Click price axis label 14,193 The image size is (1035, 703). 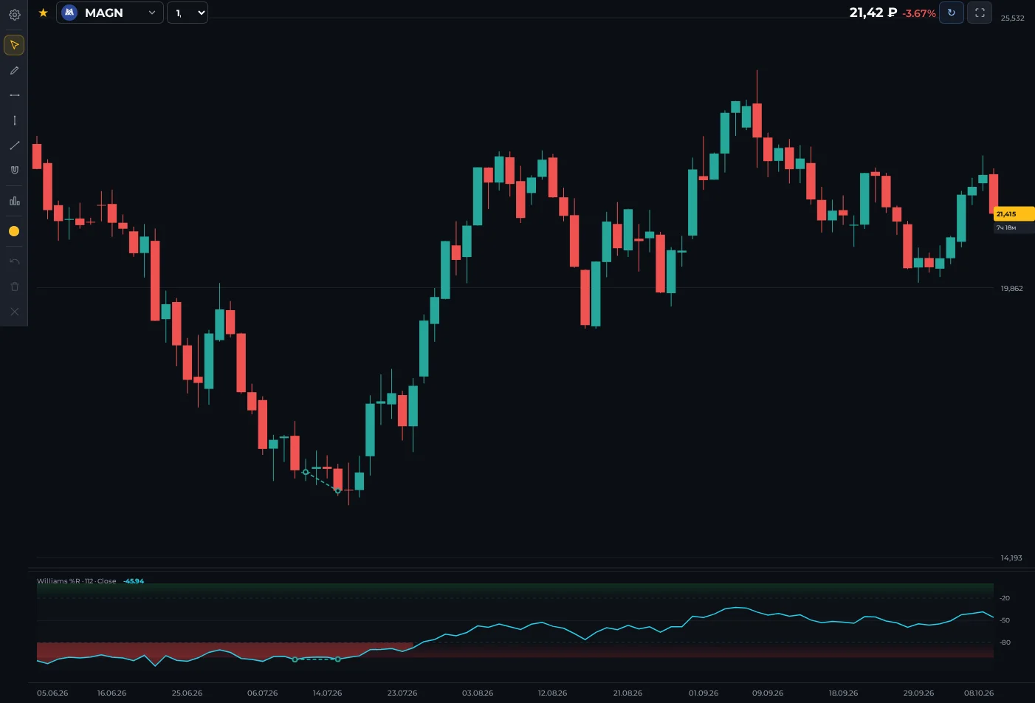(x=1011, y=558)
